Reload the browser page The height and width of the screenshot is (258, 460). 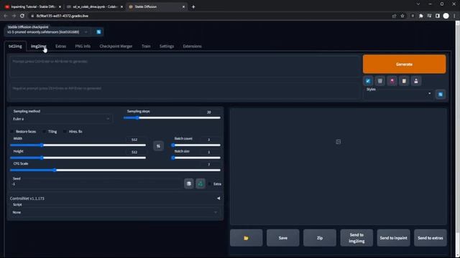pos(22,16)
